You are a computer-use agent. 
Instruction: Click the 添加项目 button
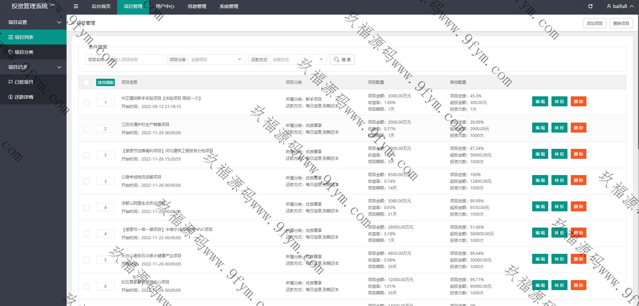(594, 23)
